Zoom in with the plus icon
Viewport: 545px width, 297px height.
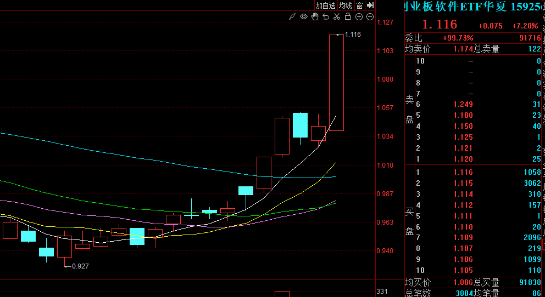tap(359, 17)
